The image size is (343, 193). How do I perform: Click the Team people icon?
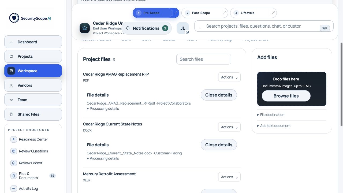11,100
